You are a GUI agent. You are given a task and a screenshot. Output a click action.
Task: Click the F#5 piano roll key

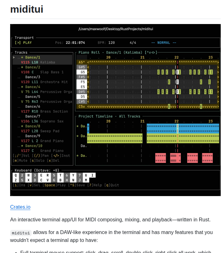(82, 77)
